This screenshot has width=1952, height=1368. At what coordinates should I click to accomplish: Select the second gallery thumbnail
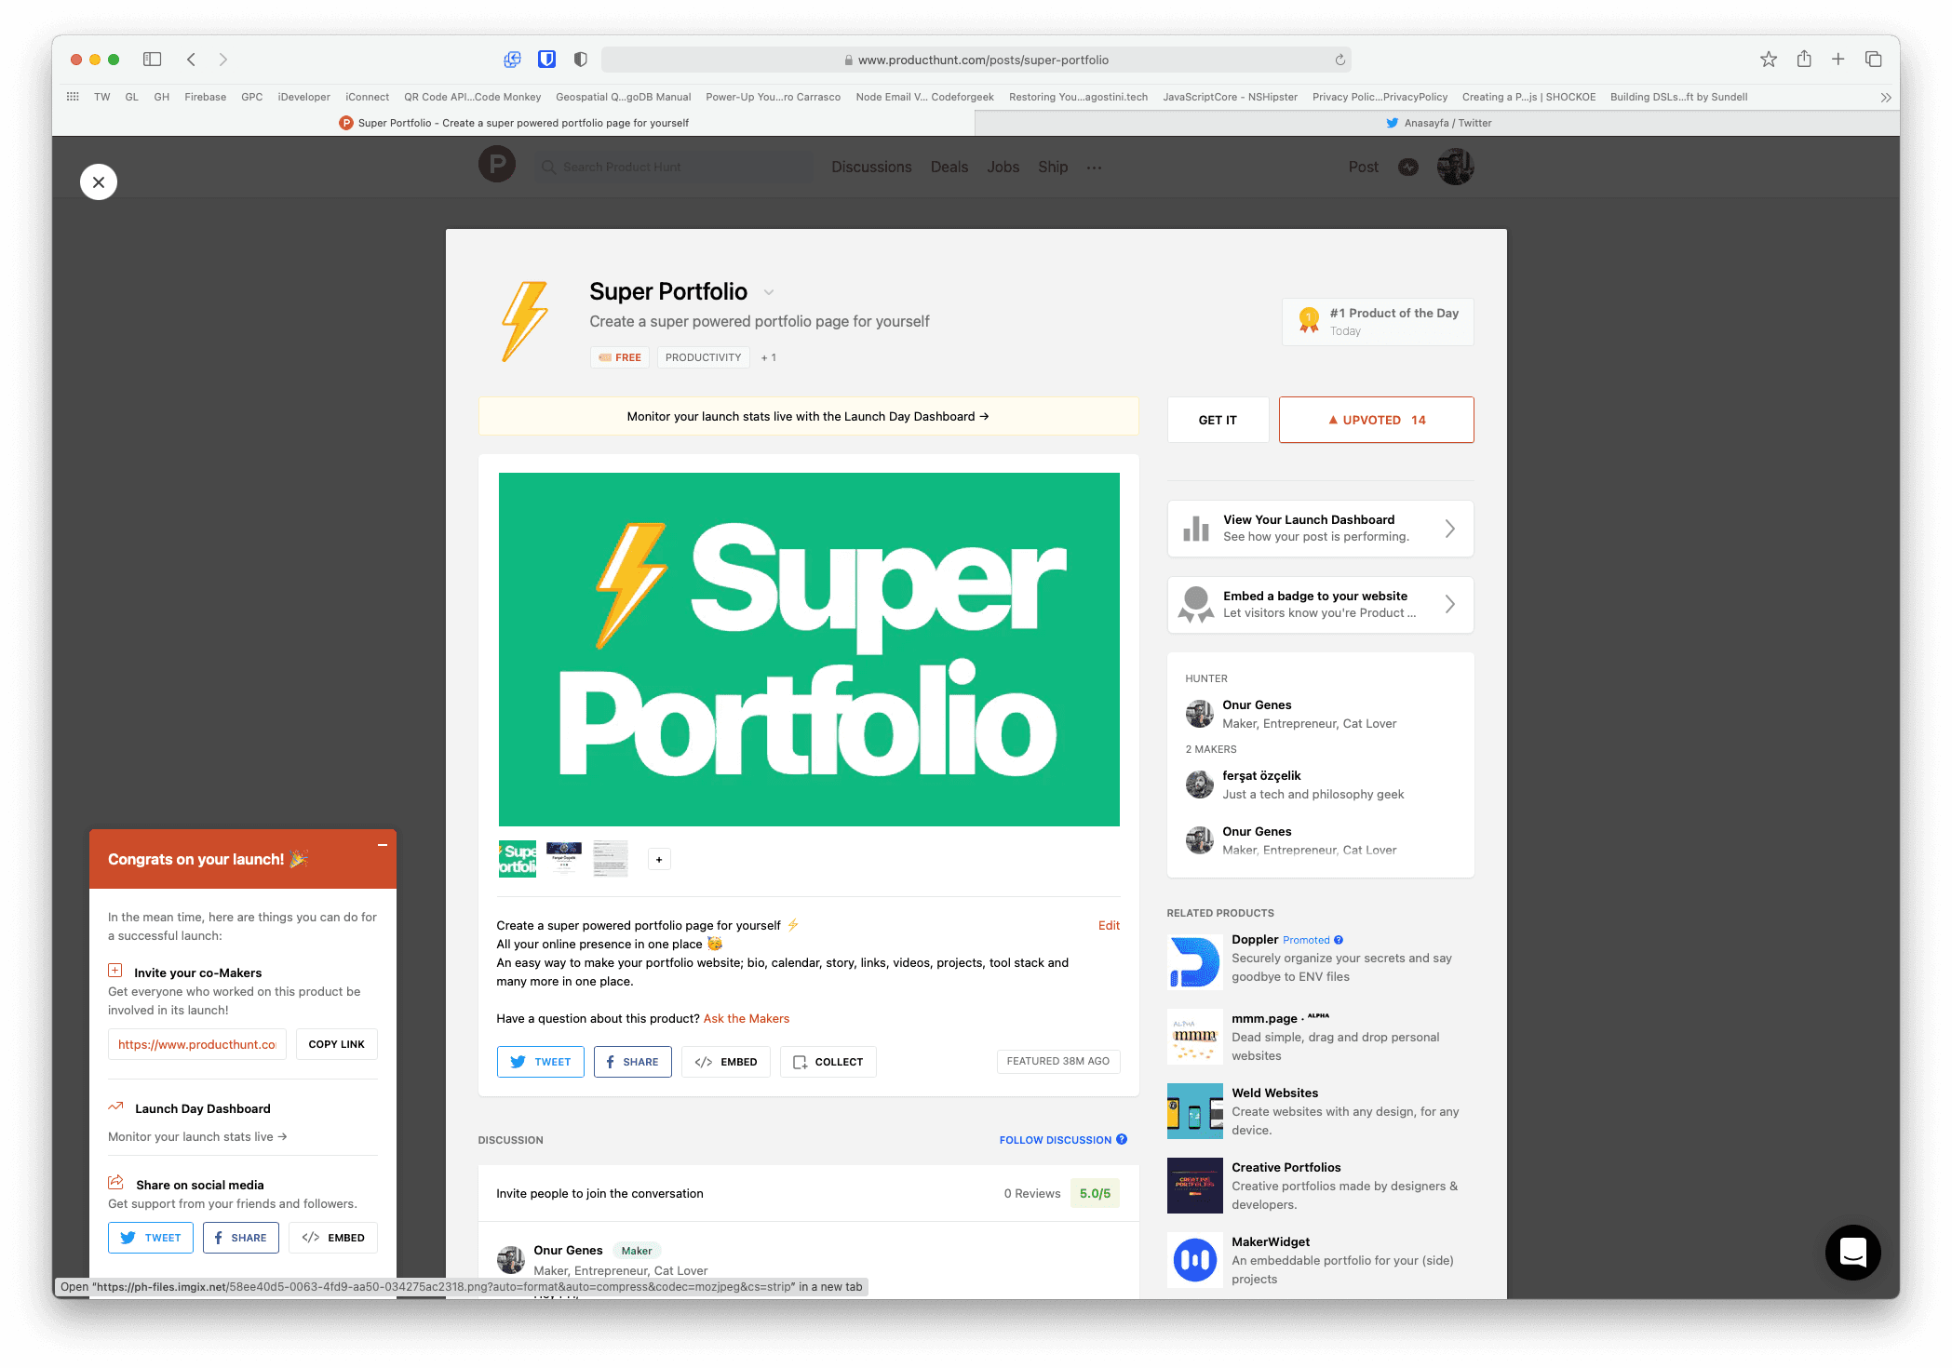564,859
